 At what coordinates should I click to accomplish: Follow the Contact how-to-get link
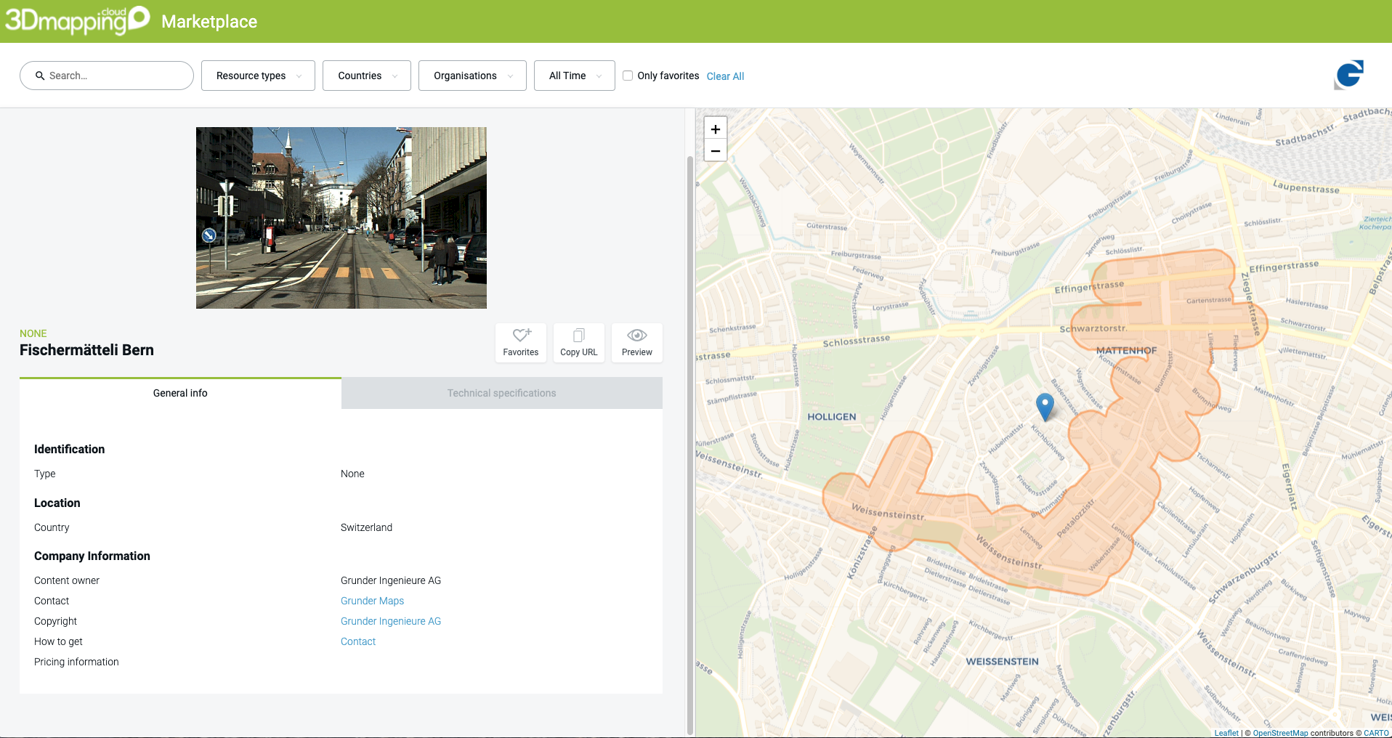click(x=358, y=641)
